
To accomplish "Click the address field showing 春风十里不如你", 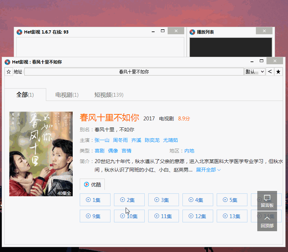I will click(134, 72).
